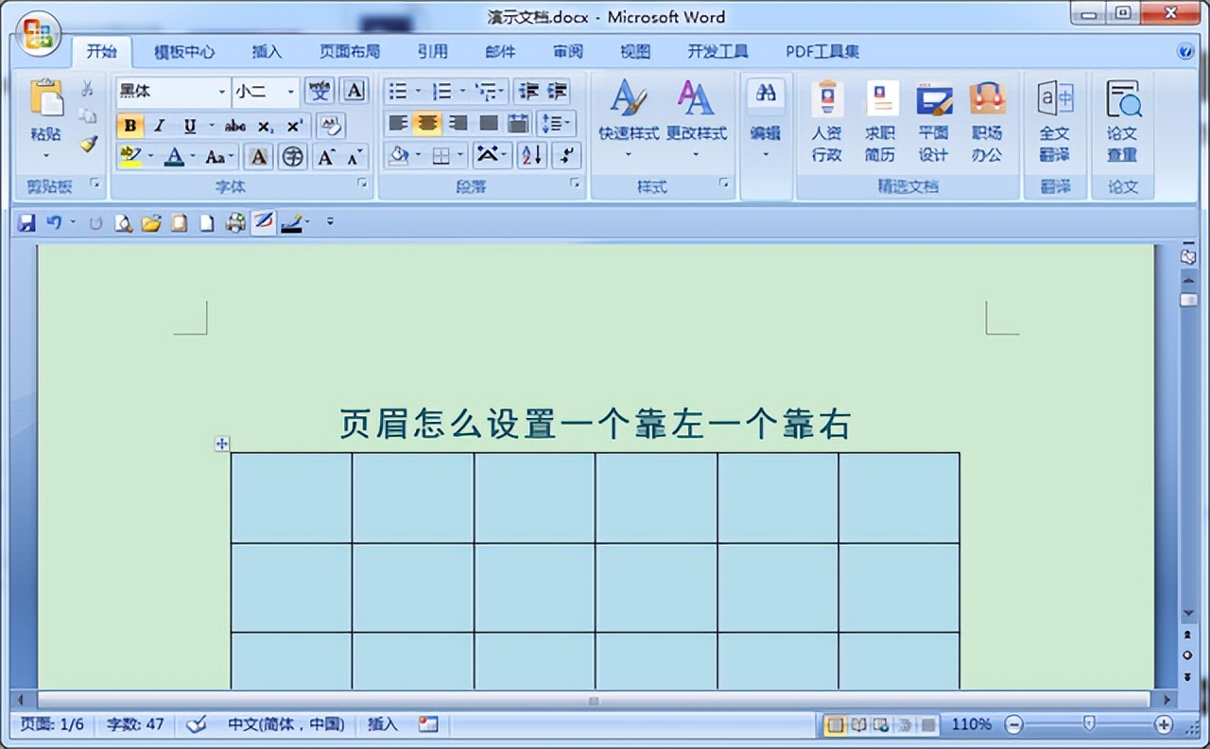Switch to 模板中心 tab
Image resolution: width=1210 pixels, height=749 pixels.
coord(184,52)
